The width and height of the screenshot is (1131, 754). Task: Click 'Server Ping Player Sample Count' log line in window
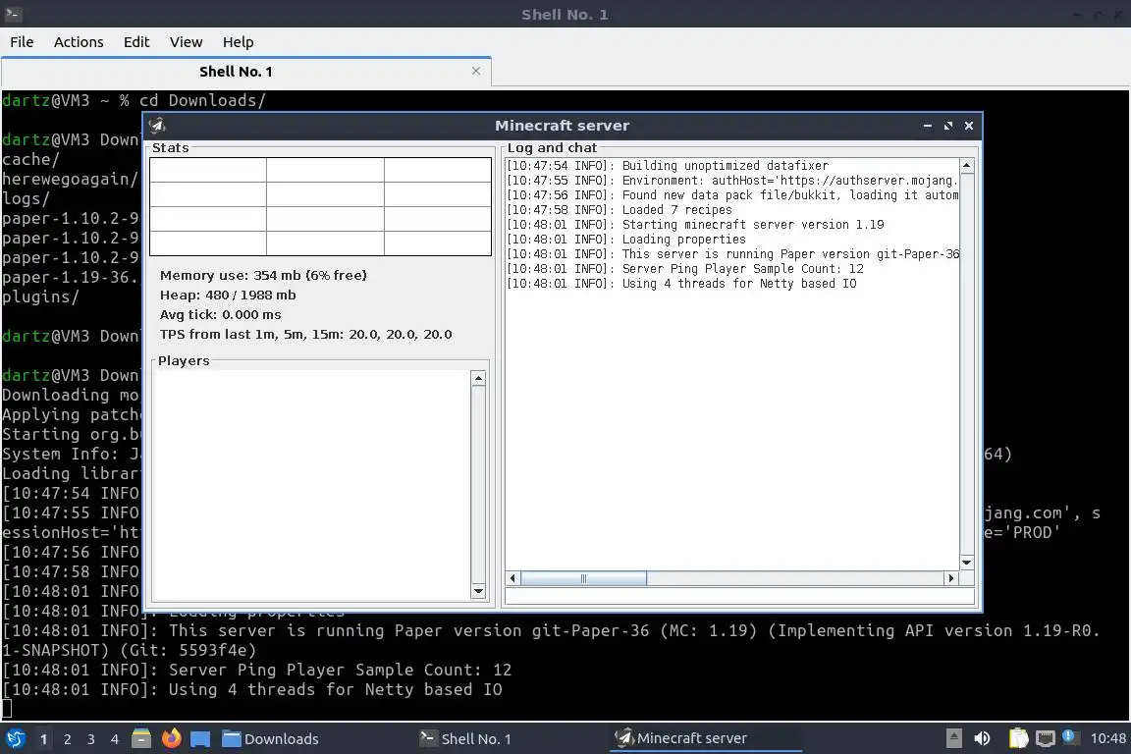(x=685, y=268)
